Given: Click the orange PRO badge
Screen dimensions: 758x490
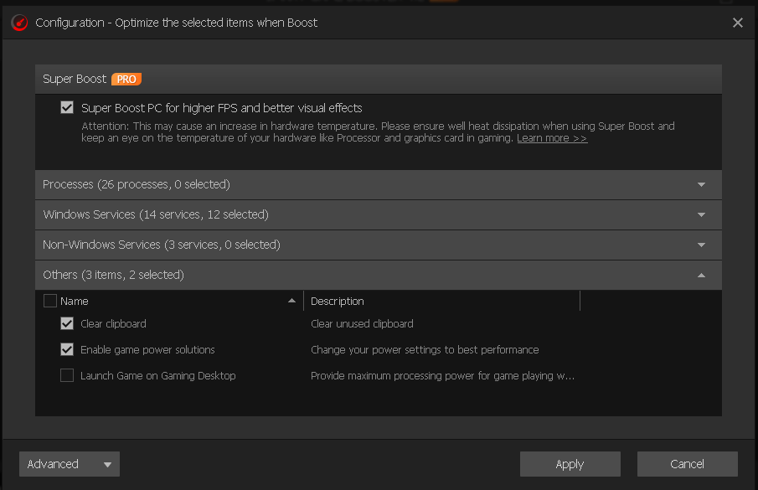Looking at the screenshot, I should click(126, 80).
